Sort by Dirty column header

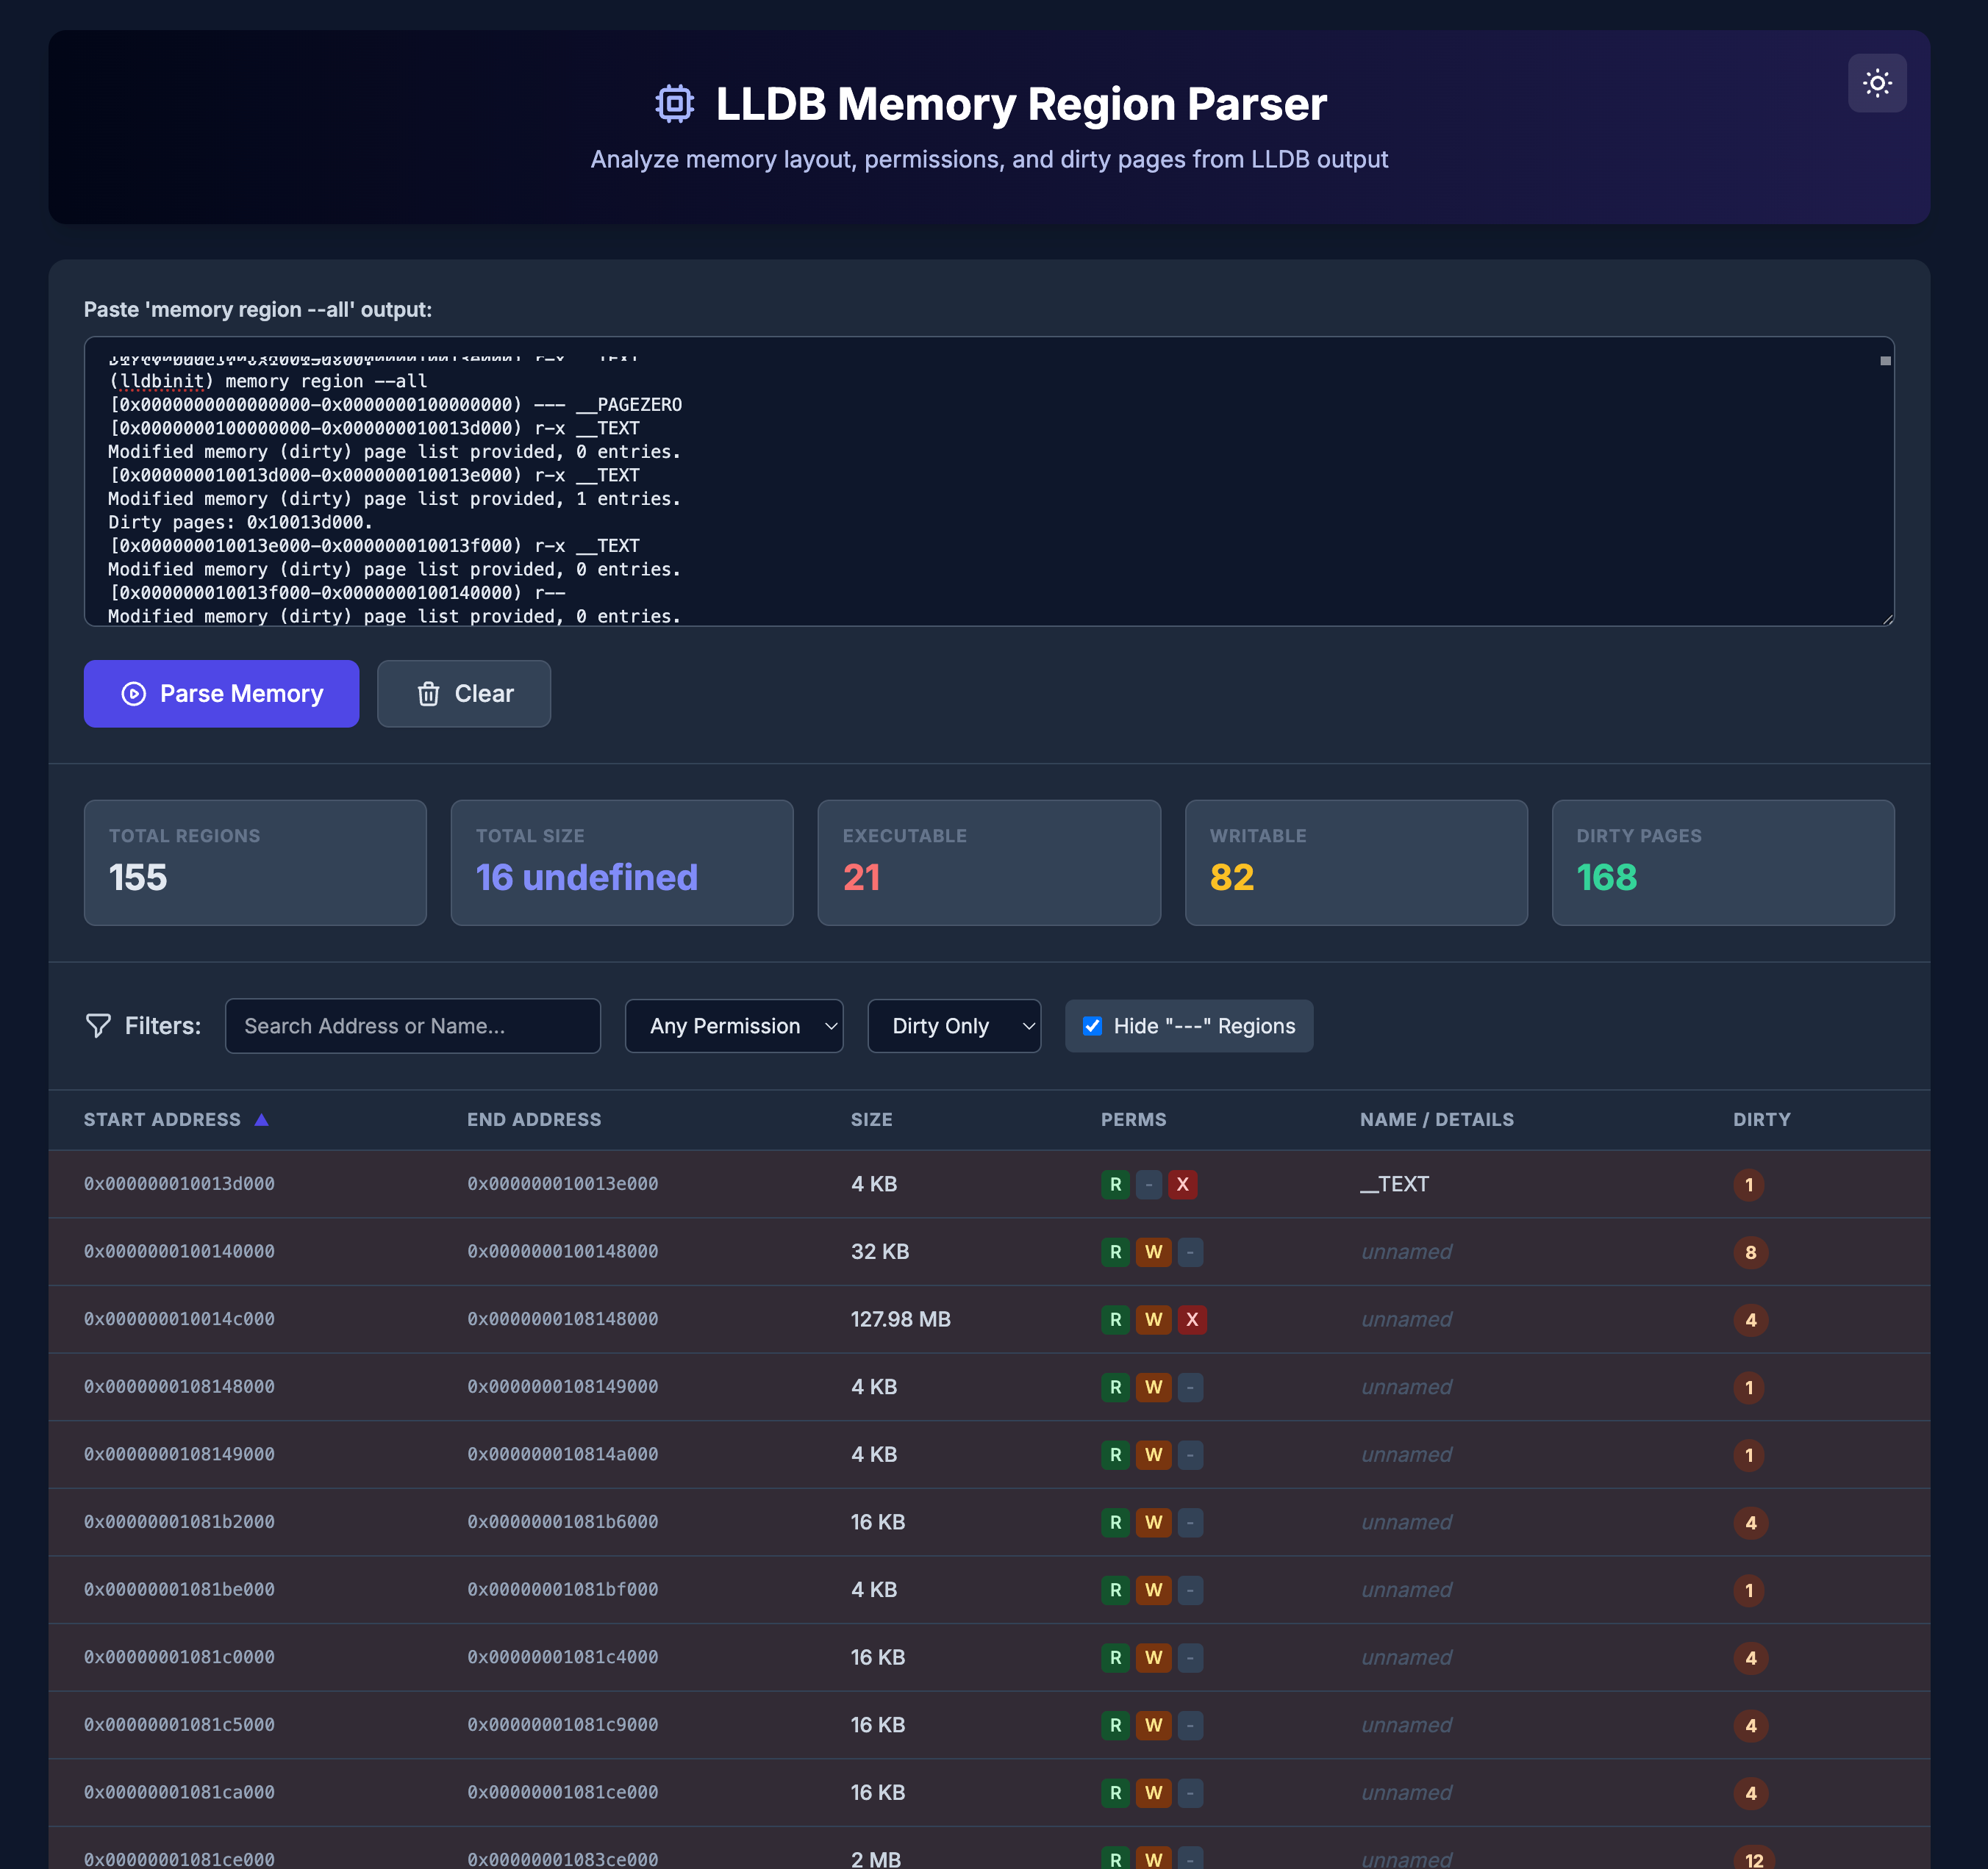point(1761,1119)
